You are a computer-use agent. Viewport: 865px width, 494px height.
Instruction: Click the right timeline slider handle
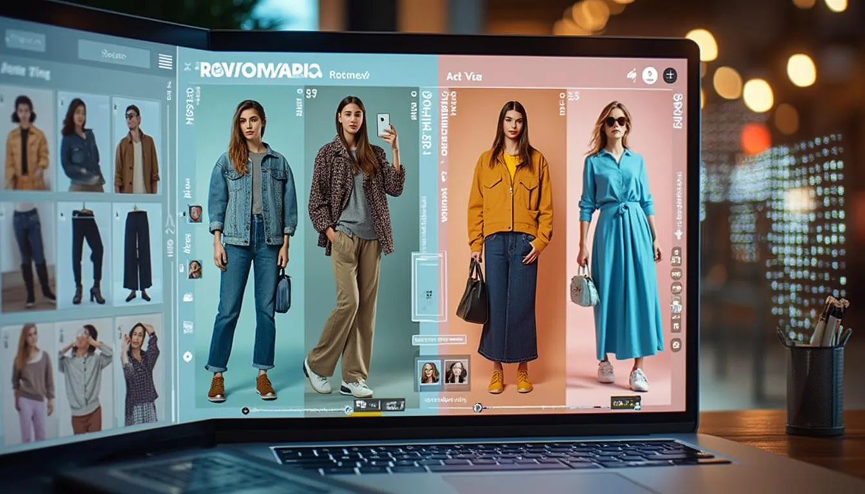tap(477, 407)
